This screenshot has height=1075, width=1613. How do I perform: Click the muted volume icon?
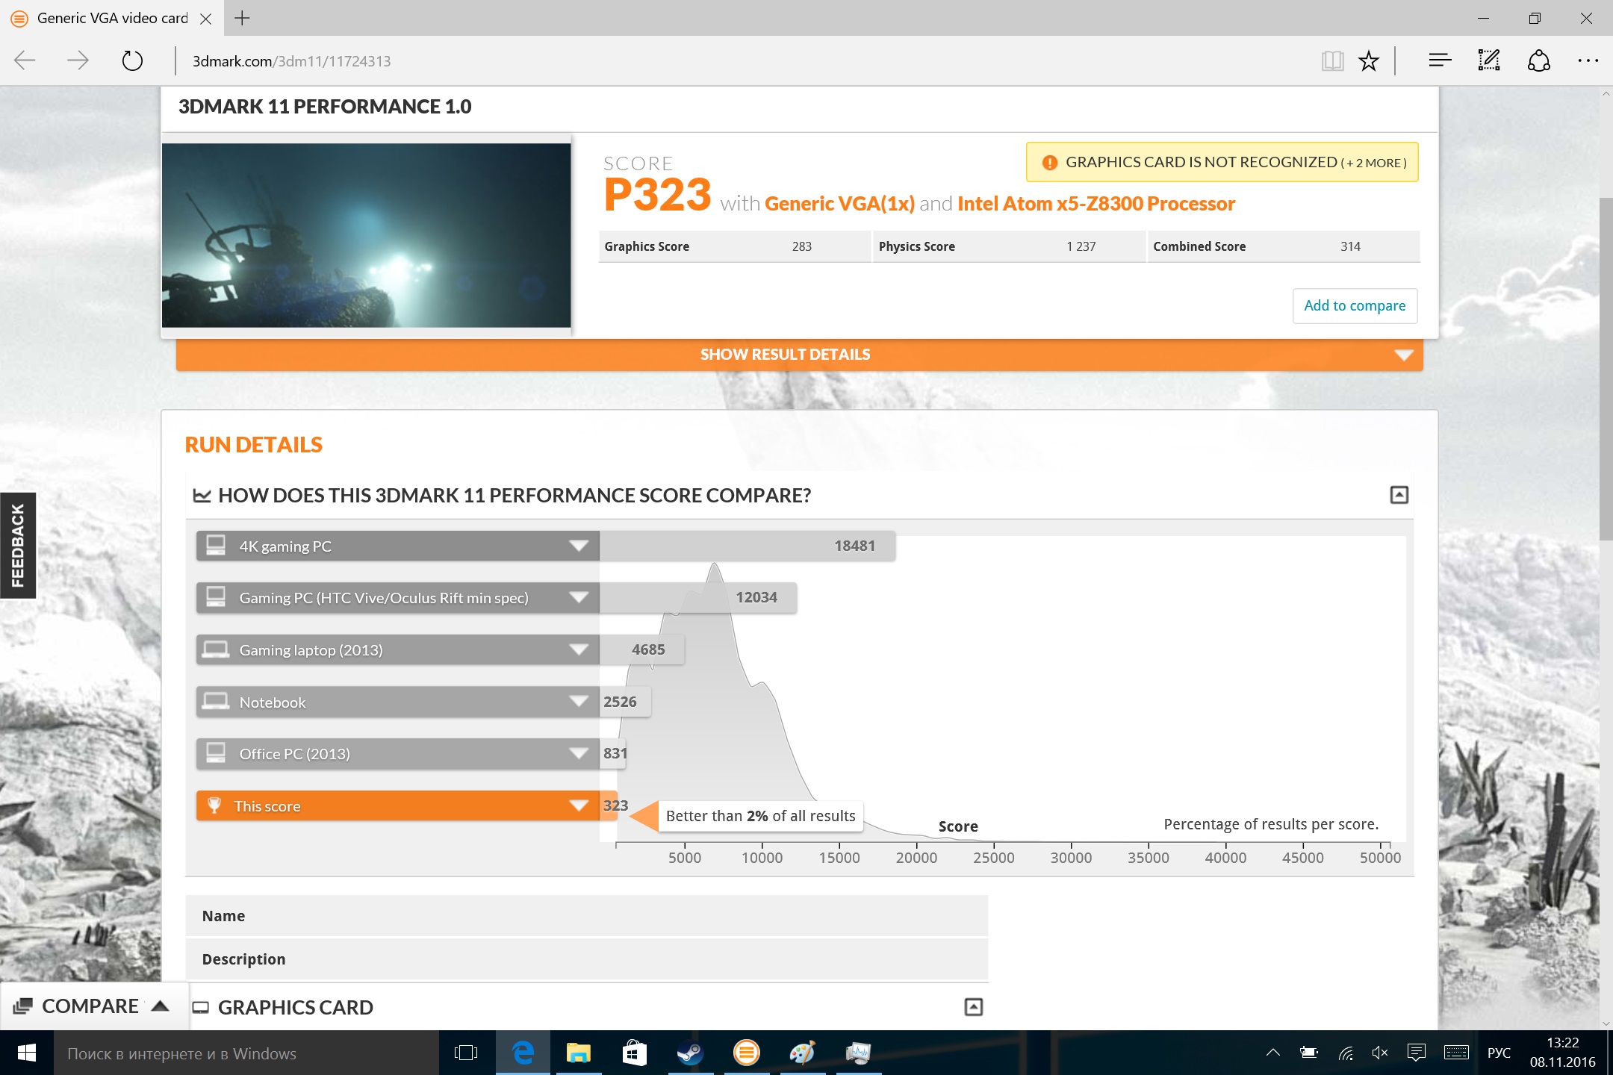click(x=1380, y=1053)
